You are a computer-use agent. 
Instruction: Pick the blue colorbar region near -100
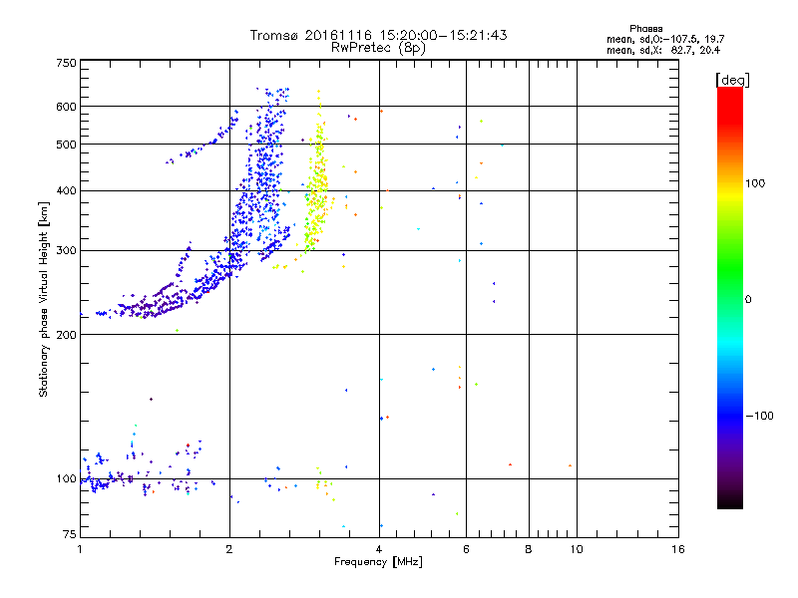(729, 416)
